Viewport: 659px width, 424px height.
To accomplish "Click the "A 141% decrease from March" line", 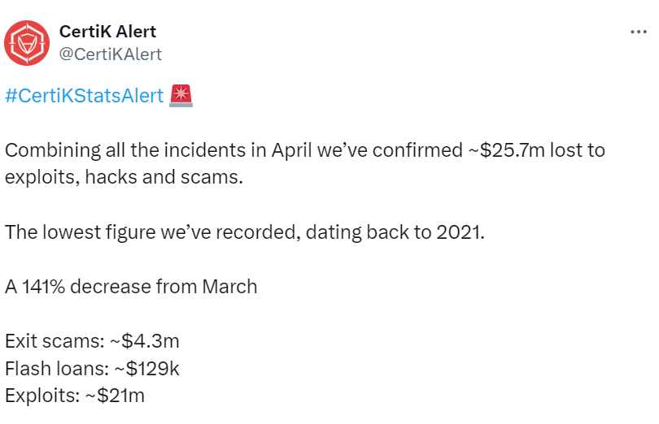I will pos(131,287).
